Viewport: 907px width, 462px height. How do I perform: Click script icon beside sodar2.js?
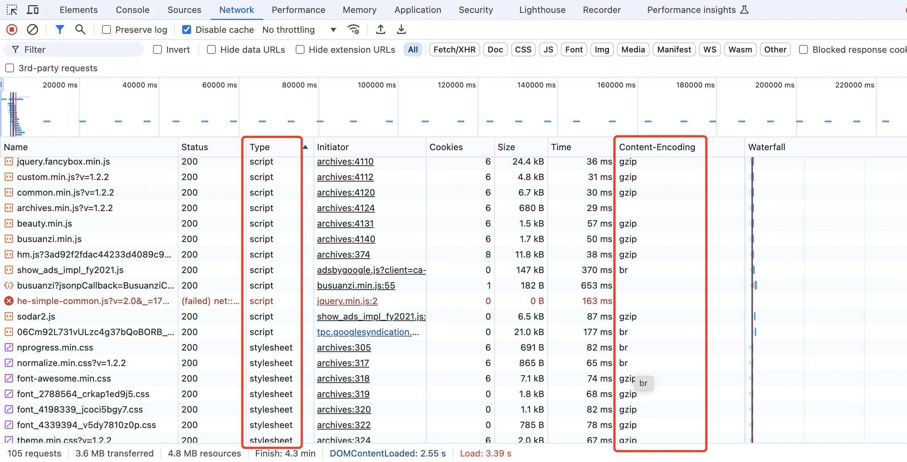9,317
